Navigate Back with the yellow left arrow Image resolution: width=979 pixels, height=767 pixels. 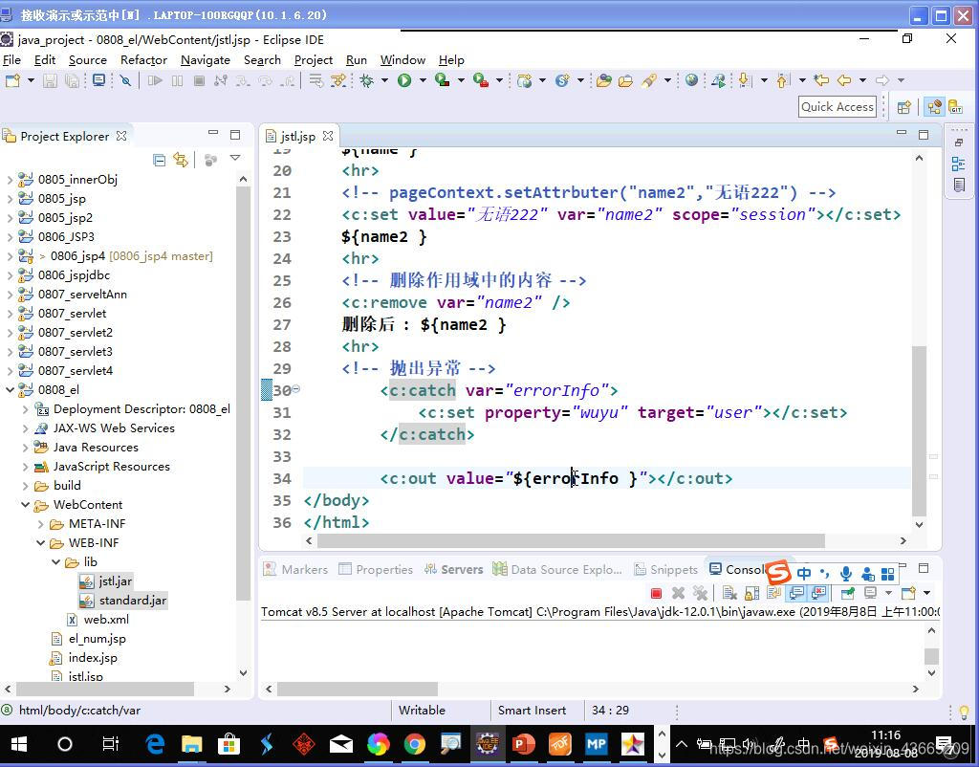[x=844, y=80]
